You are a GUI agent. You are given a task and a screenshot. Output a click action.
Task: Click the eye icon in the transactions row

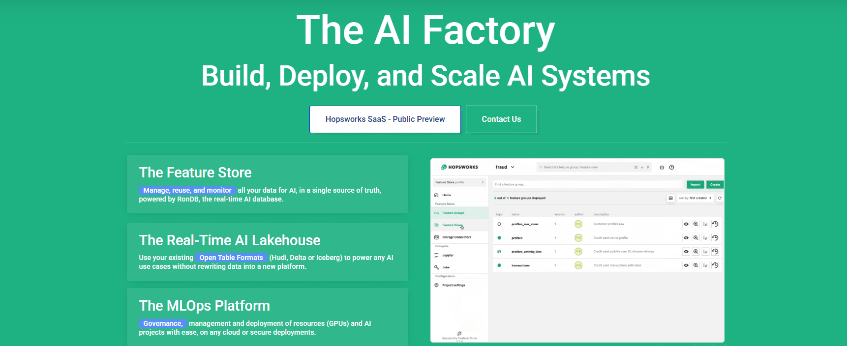pyautogui.click(x=686, y=265)
